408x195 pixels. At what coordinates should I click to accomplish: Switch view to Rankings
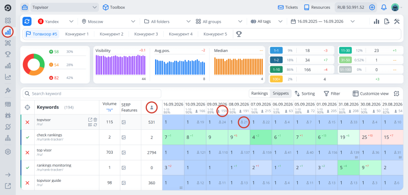click(260, 94)
